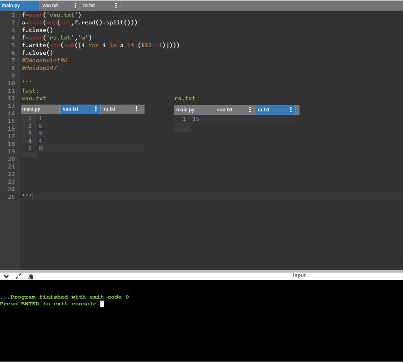This screenshot has width=403, height=362.
Task: Click the opening triple quotes on line 10
Action: coord(27,82)
